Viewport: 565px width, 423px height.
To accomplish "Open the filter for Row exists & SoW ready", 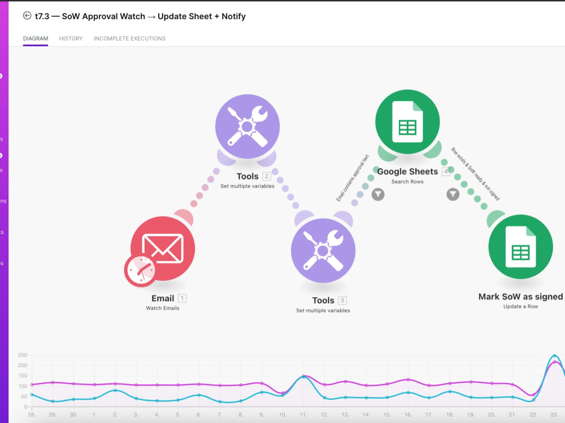I will coord(453,194).
